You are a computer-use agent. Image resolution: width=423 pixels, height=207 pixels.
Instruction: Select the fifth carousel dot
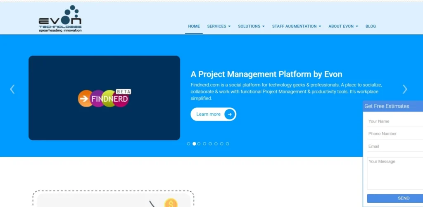point(210,144)
